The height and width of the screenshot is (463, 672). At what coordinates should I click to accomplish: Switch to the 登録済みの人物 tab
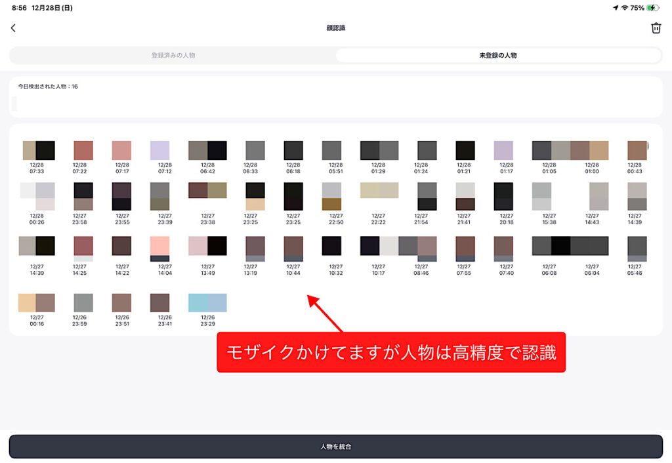173,56
